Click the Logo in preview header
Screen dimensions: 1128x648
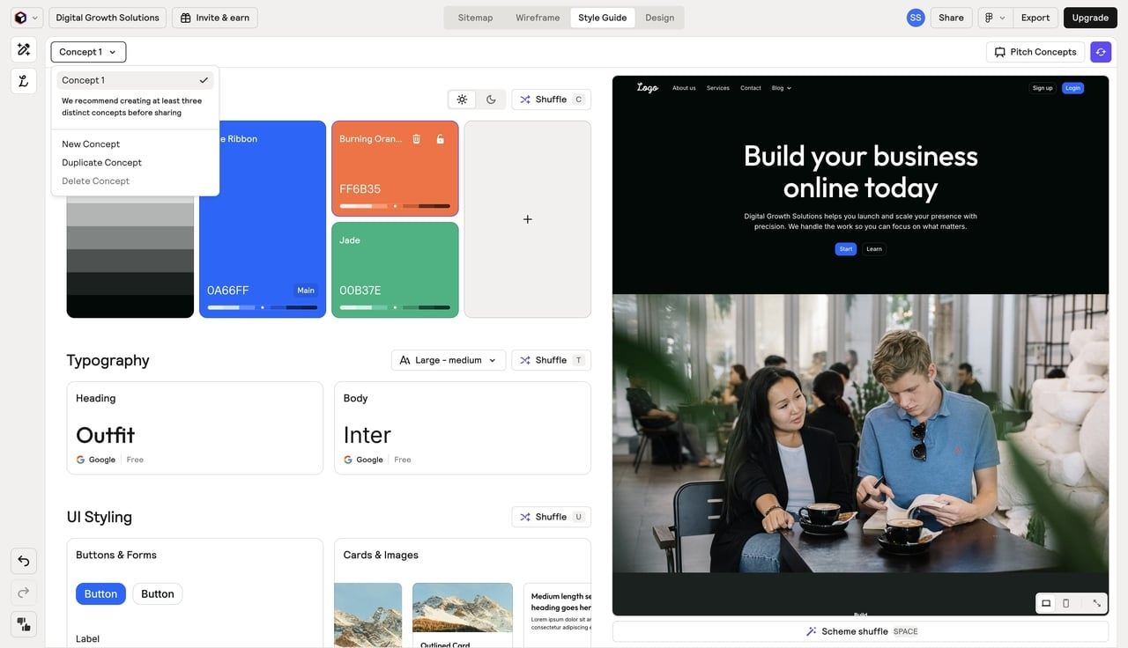tap(648, 88)
